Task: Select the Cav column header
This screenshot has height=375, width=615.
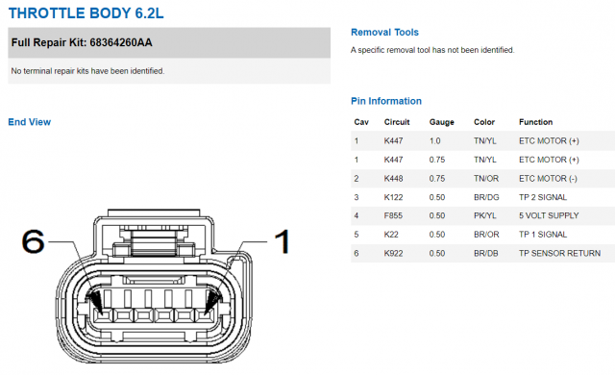Action: point(361,122)
